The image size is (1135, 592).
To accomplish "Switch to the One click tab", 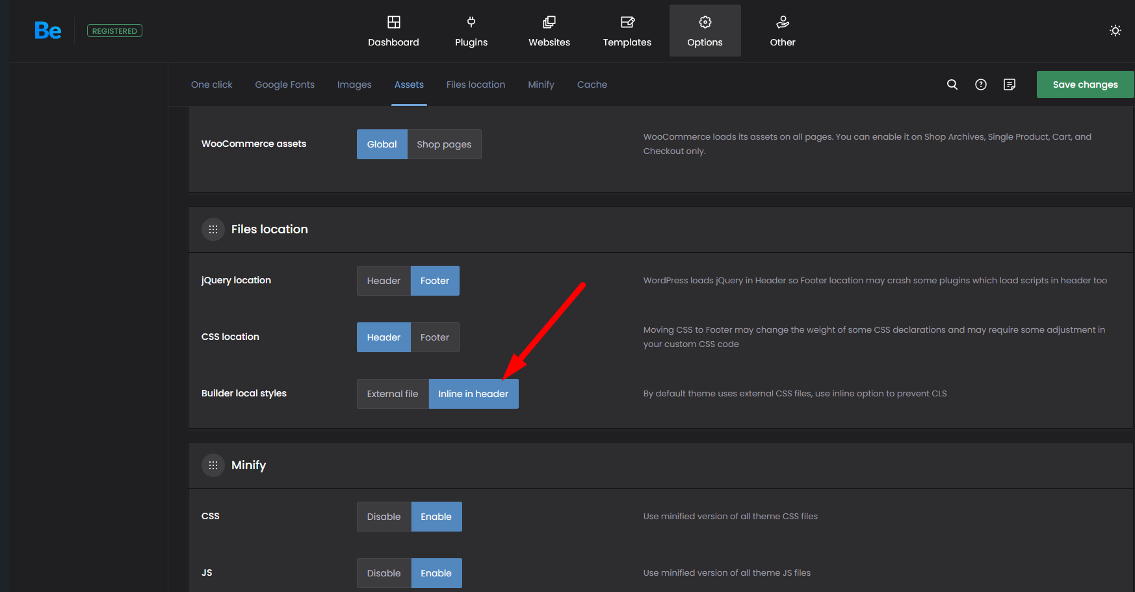I will click(x=211, y=84).
